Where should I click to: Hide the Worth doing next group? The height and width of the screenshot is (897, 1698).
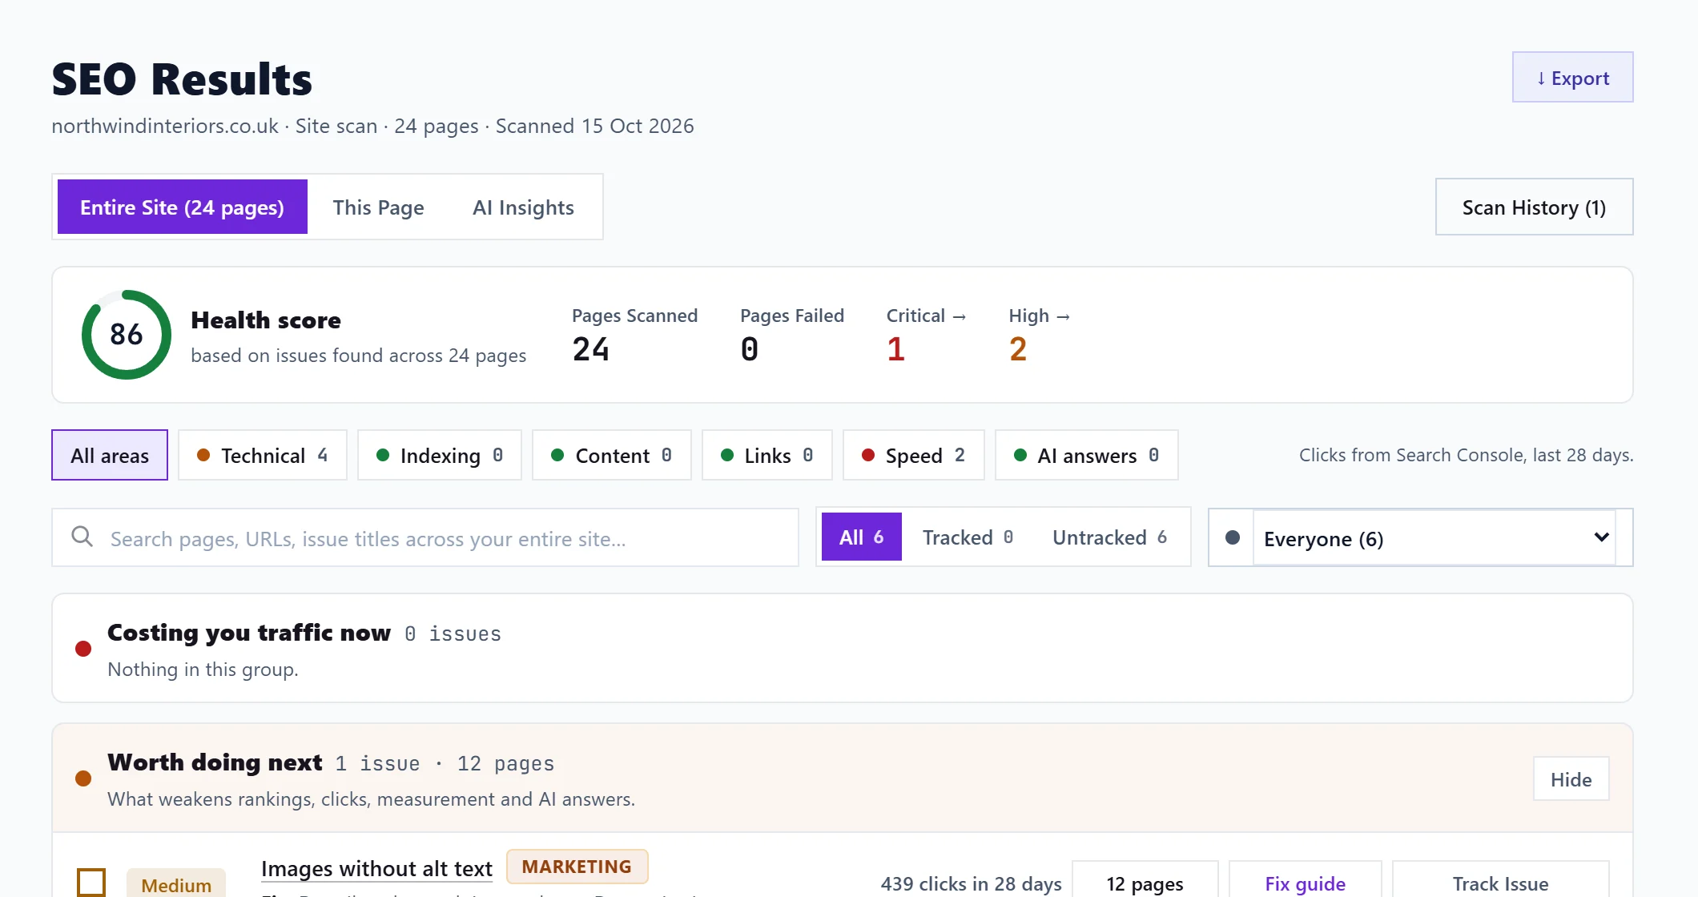pyautogui.click(x=1571, y=778)
